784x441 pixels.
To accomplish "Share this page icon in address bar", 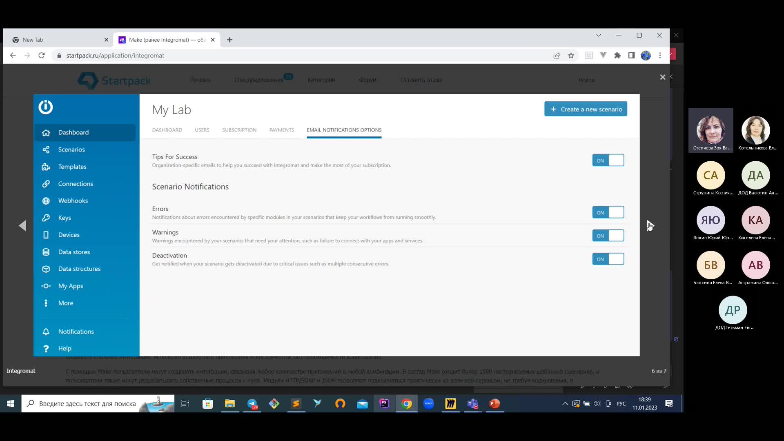I will tap(557, 56).
